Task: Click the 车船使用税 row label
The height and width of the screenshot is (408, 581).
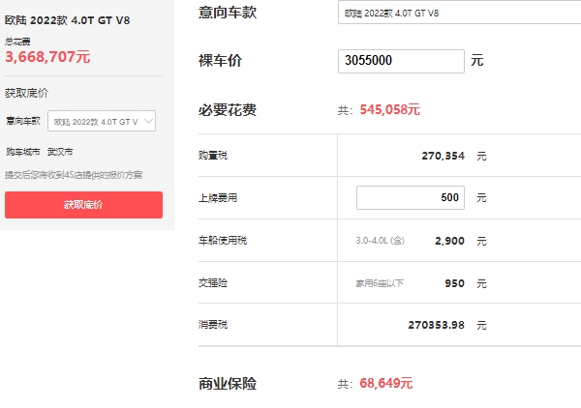Action: (220, 239)
